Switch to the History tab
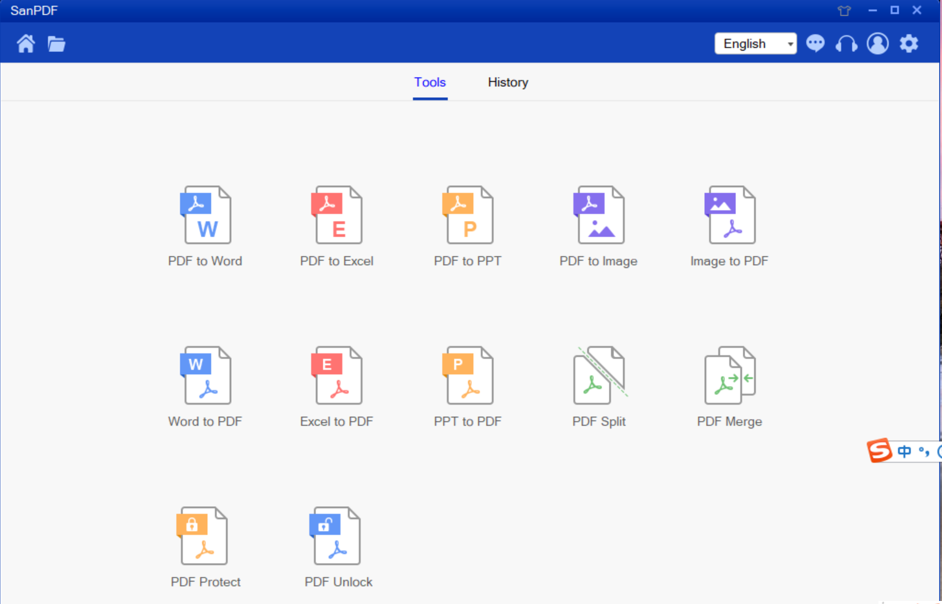The height and width of the screenshot is (604, 942). [x=507, y=82]
